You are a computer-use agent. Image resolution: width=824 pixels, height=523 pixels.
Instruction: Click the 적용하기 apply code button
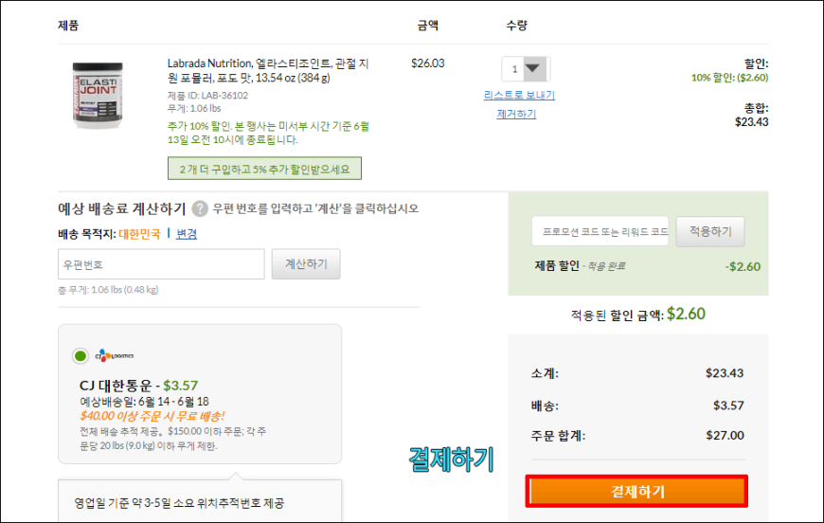point(710,231)
